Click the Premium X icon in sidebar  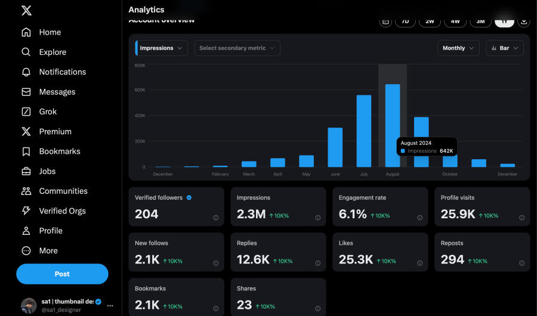pyautogui.click(x=26, y=131)
